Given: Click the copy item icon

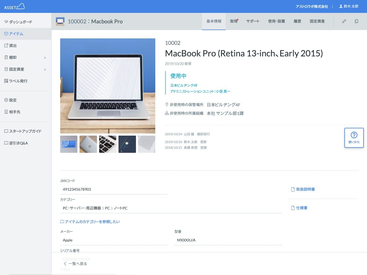Looking at the screenshot, I should pyautogui.click(x=357, y=21).
